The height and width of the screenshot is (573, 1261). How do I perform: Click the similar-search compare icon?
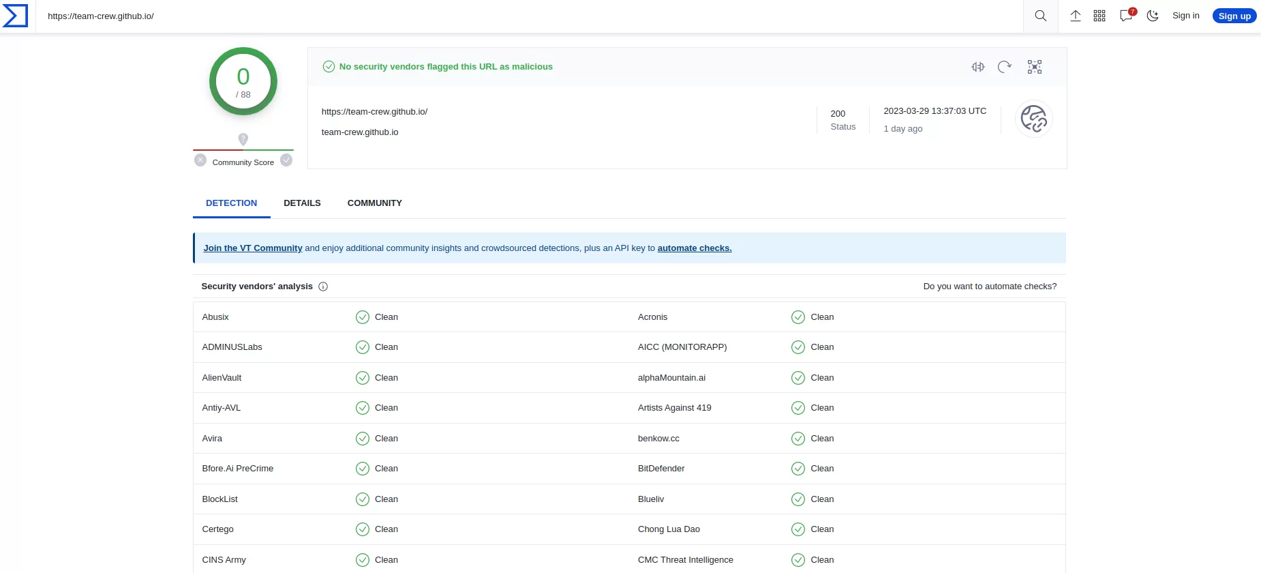coord(978,67)
